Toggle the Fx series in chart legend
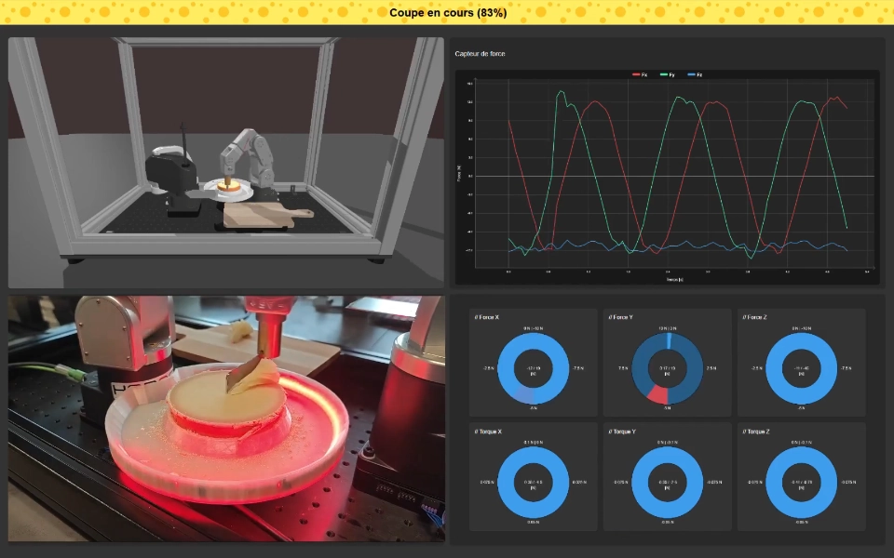 [x=640, y=74]
